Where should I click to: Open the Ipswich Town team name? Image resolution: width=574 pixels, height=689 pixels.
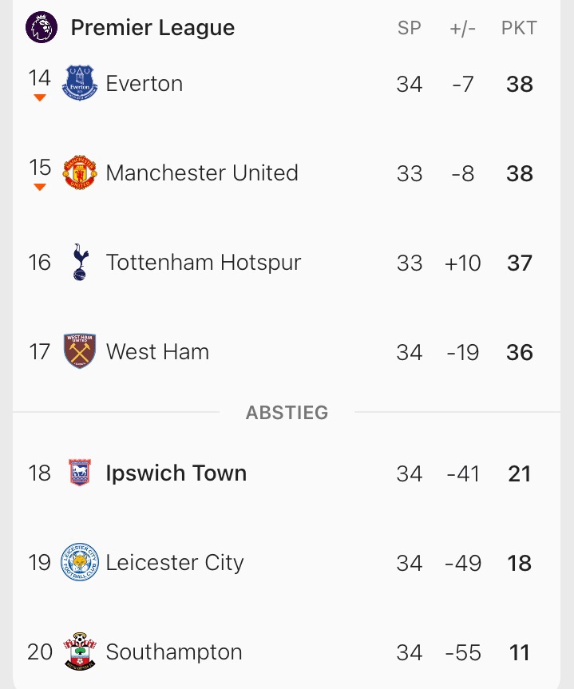(176, 473)
